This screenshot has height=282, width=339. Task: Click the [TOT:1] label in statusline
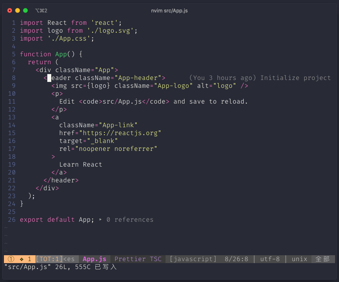49,259
